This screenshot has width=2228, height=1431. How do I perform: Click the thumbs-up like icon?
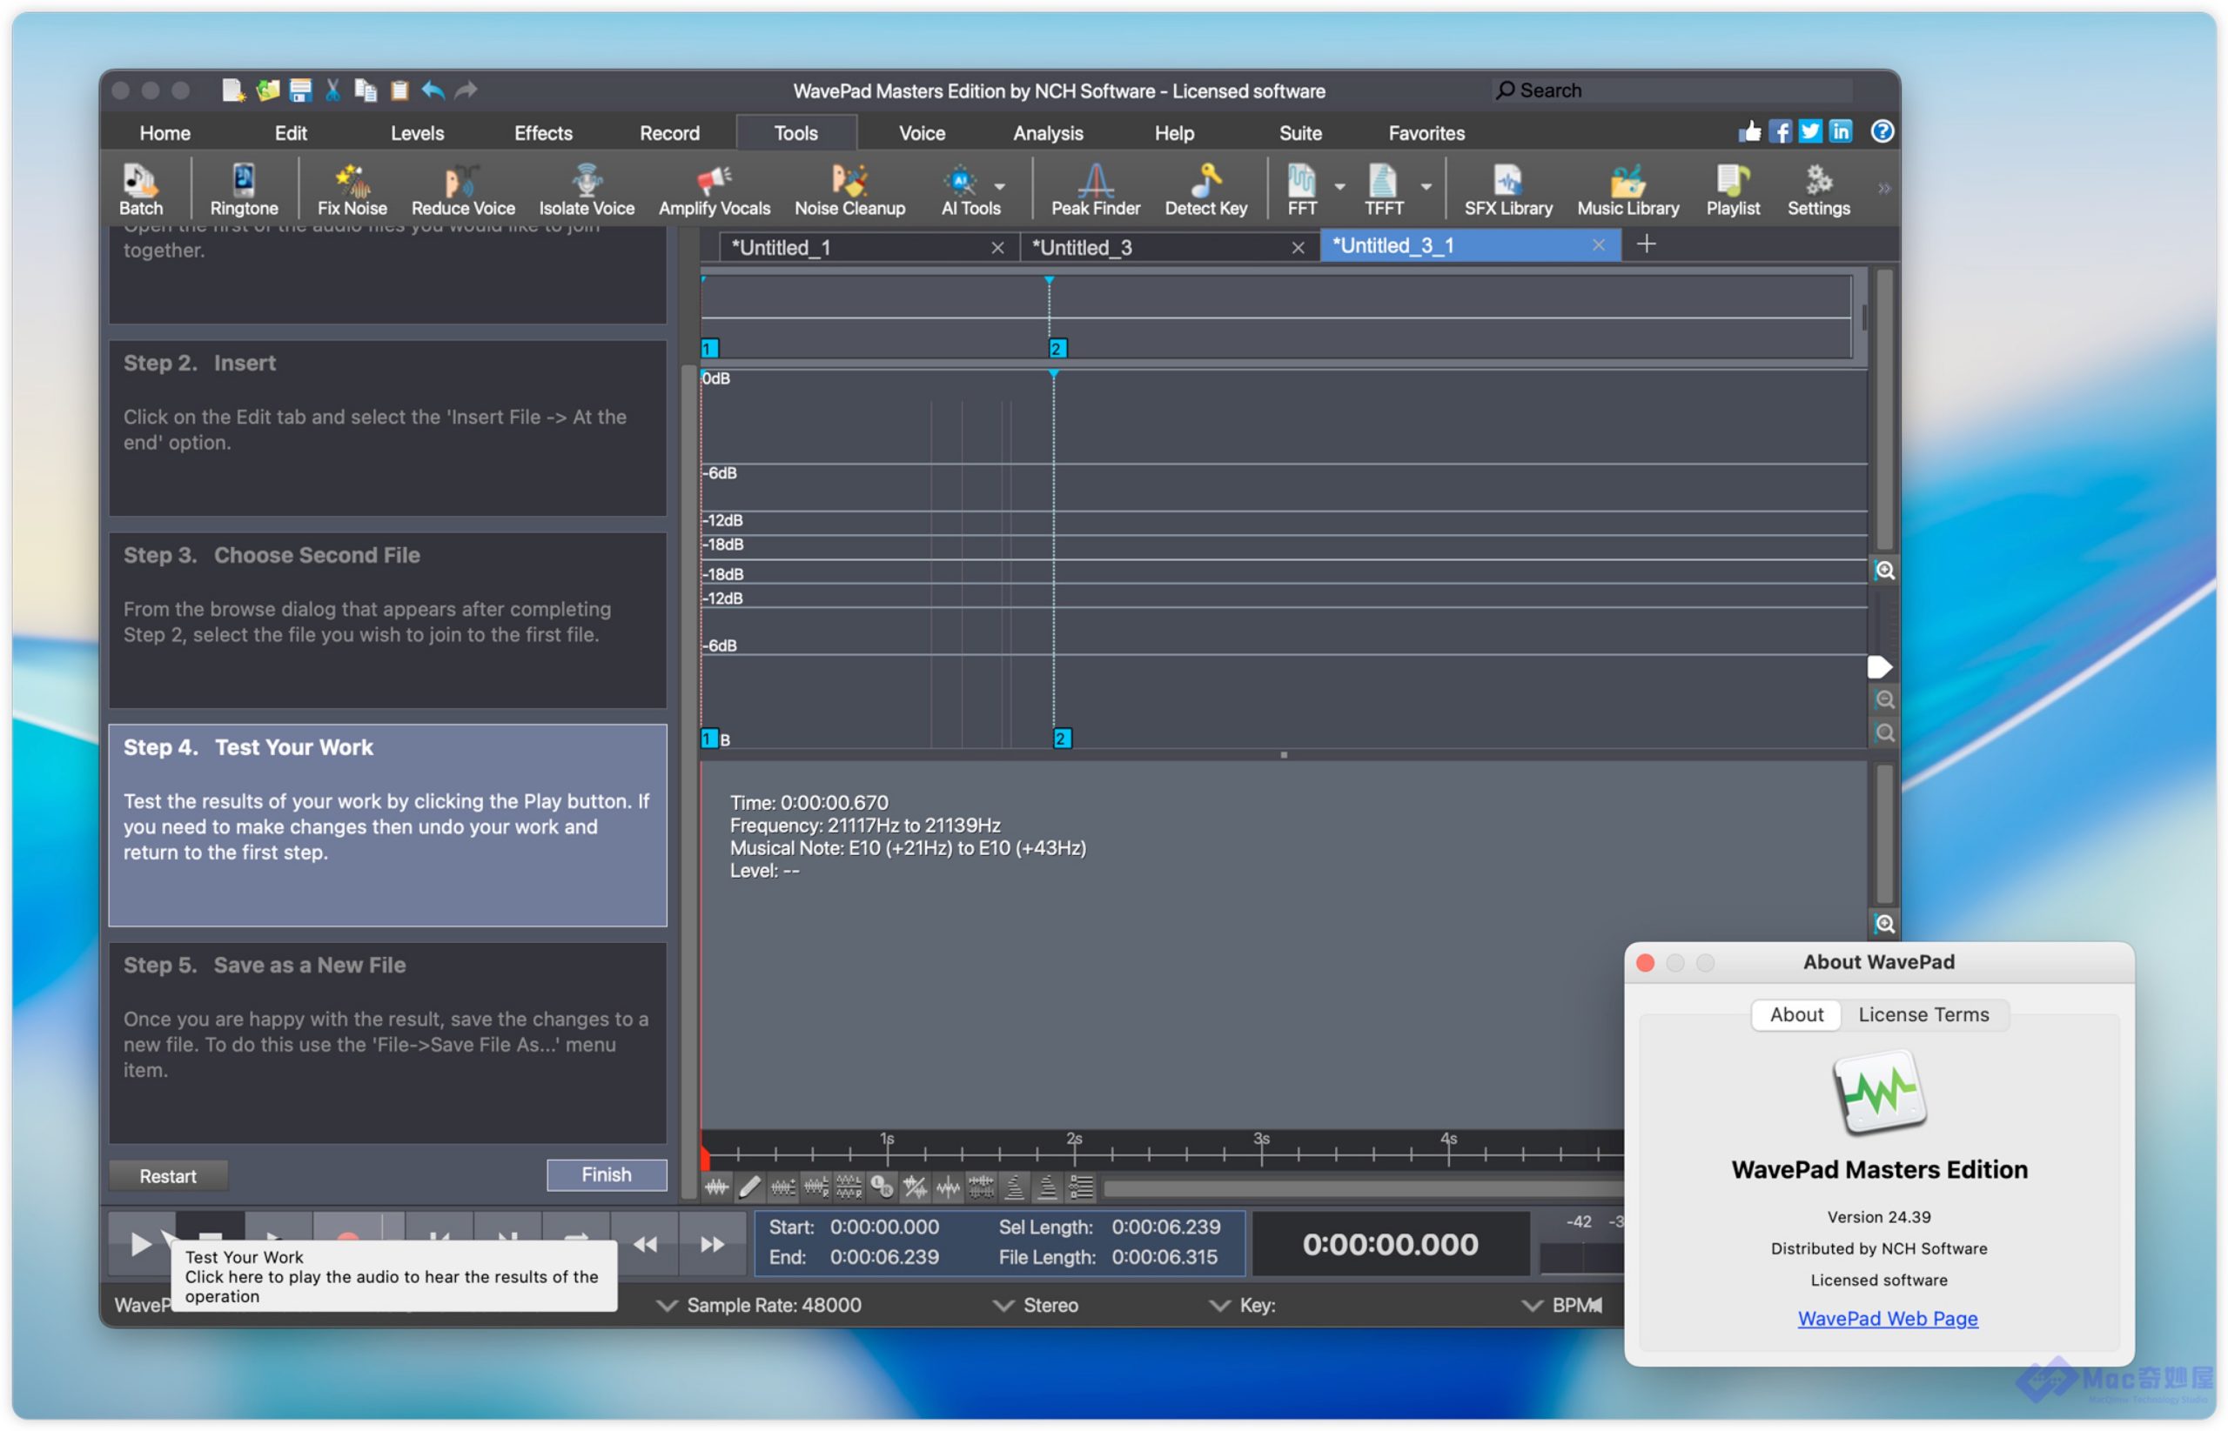(x=1749, y=132)
